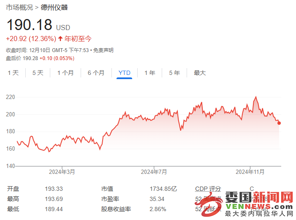Click the 2024年11月 axis label
Screen dimensions: 296x220
pos(250,172)
